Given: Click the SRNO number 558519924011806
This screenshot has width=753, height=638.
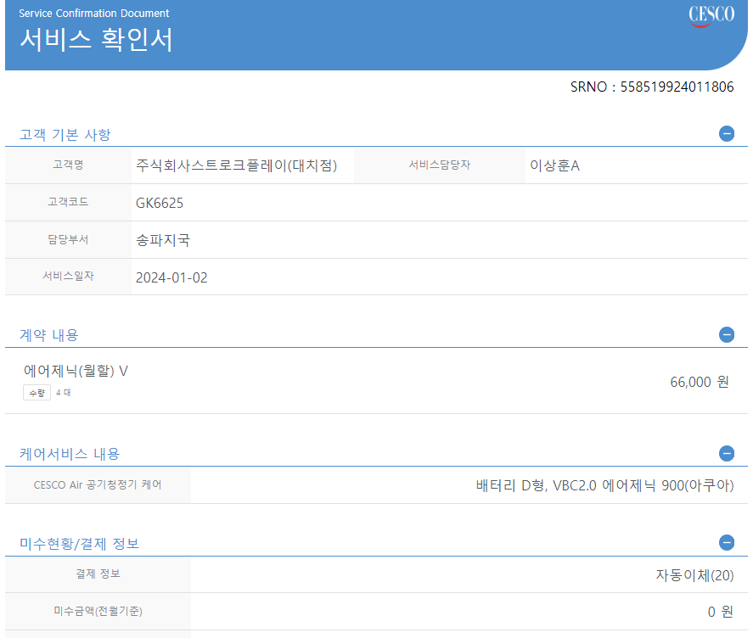Looking at the screenshot, I should [x=677, y=87].
